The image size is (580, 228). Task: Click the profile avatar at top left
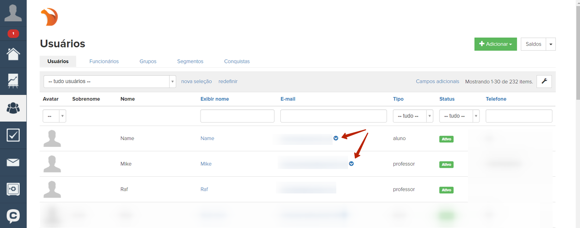(13, 13)
